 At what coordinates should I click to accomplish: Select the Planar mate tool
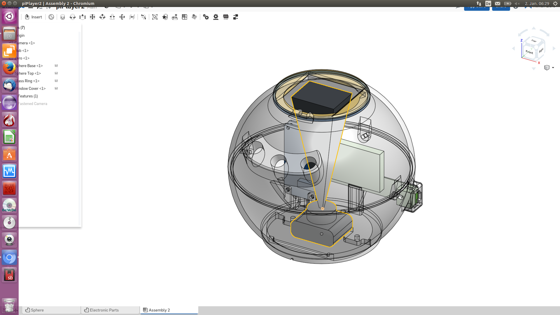(x=92, y=17)
